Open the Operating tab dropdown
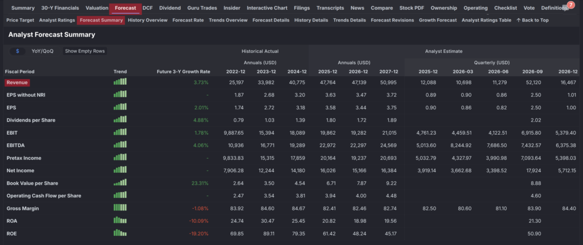Image resolution: width=583 pixels, height=245 pixels. click(x=475, y=8)
